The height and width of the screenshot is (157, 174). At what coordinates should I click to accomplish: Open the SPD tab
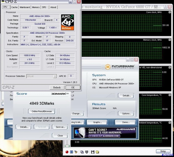pos(44,7)
